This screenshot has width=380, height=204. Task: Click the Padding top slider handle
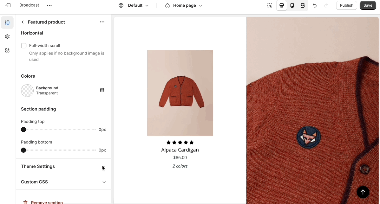(23, 130)
